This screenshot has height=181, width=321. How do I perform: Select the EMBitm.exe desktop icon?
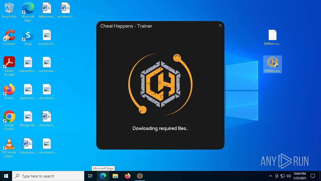coord(272,64)
